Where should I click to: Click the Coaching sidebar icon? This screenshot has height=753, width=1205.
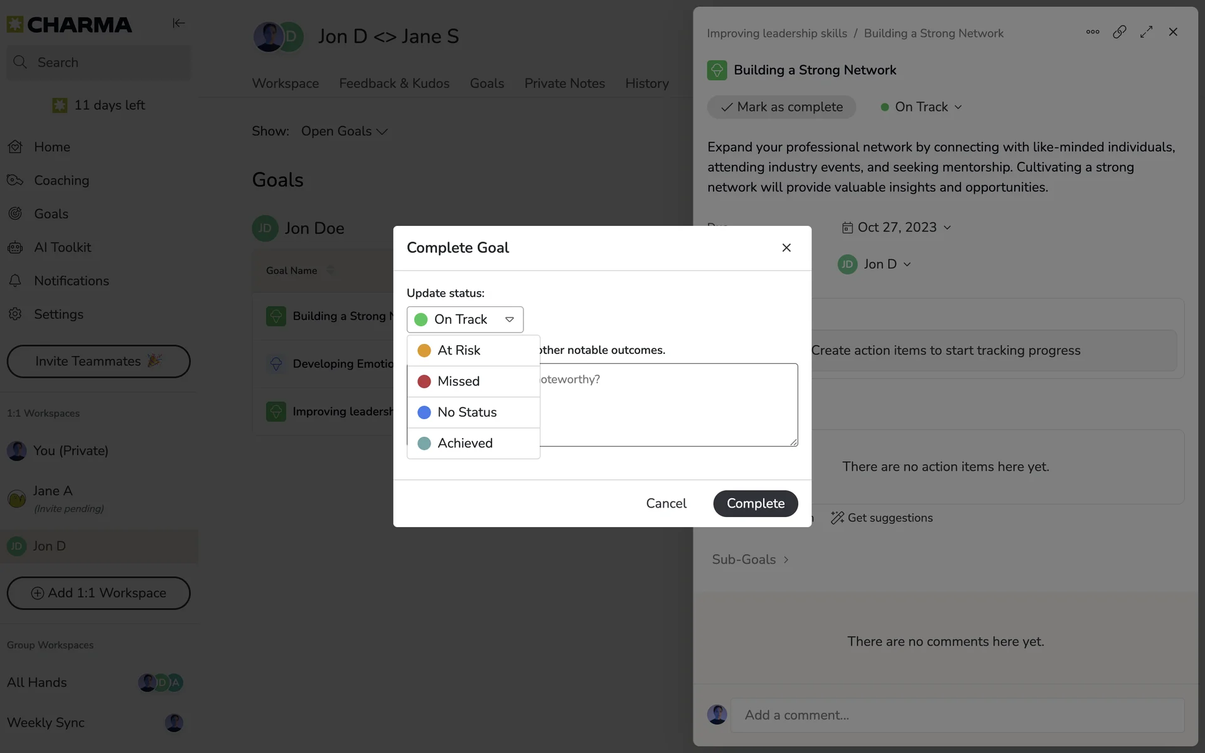coord(15,181)
